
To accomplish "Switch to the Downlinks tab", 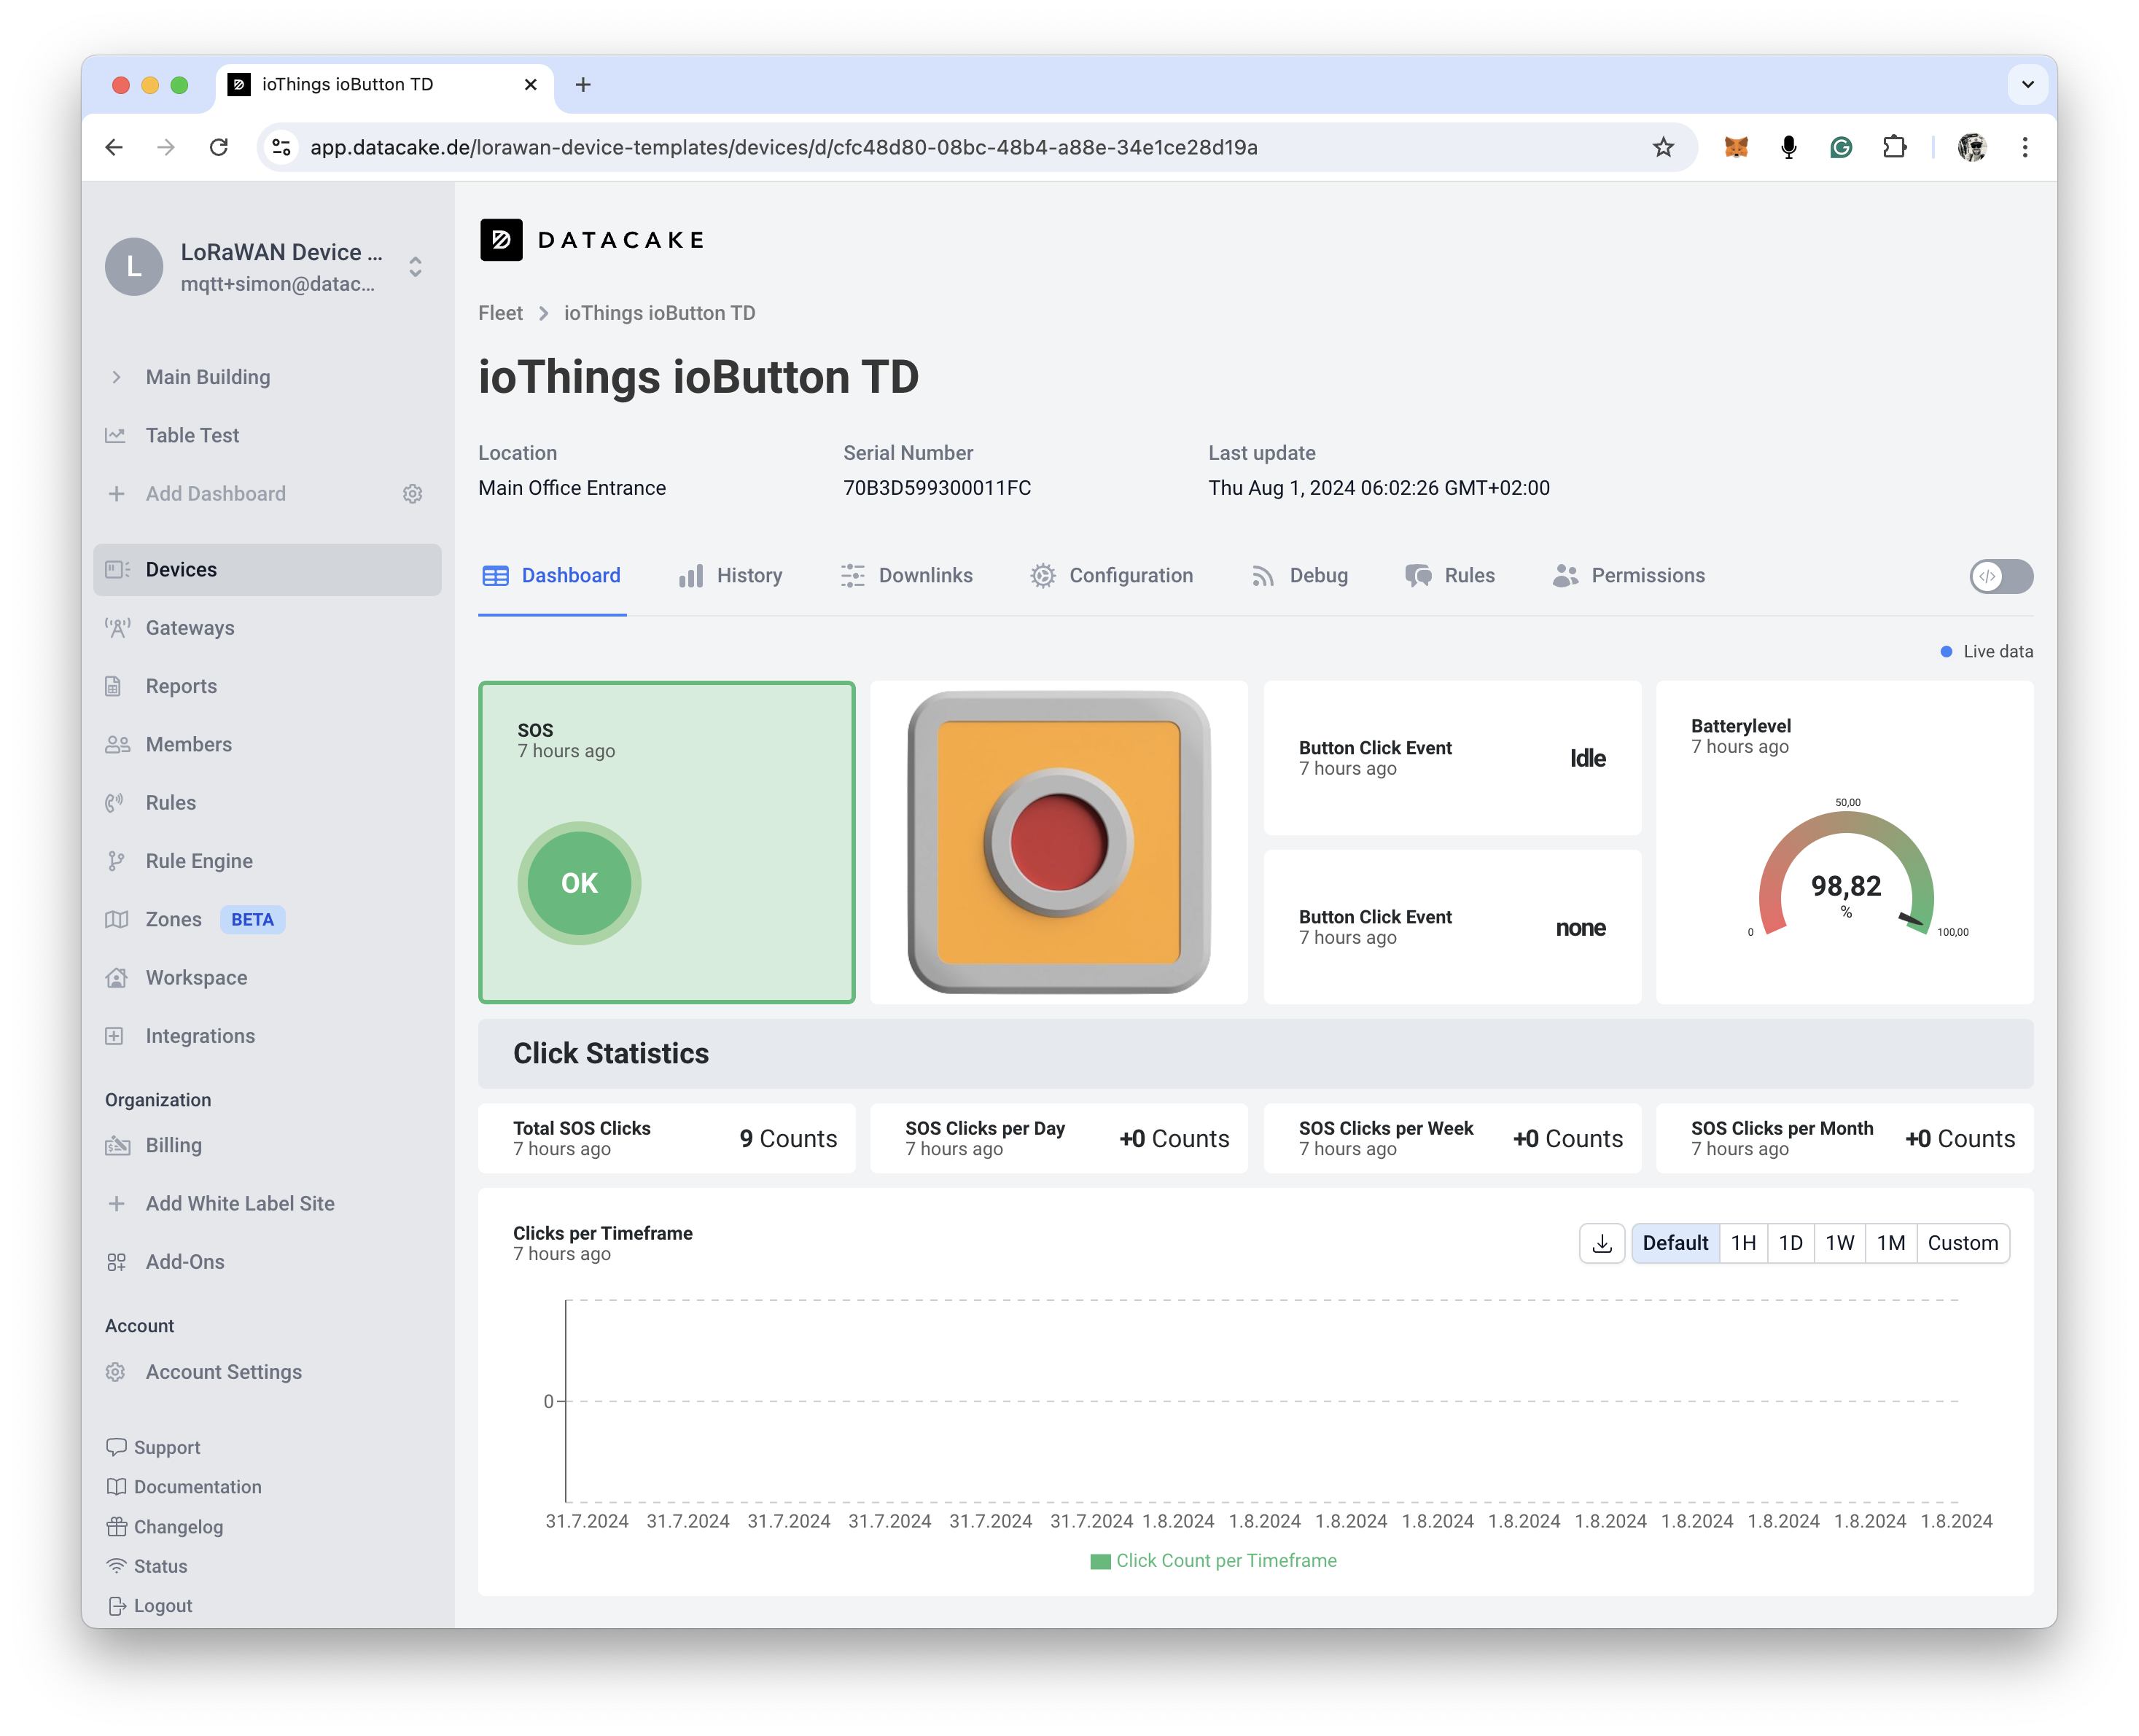I will (x=906, y=575).
